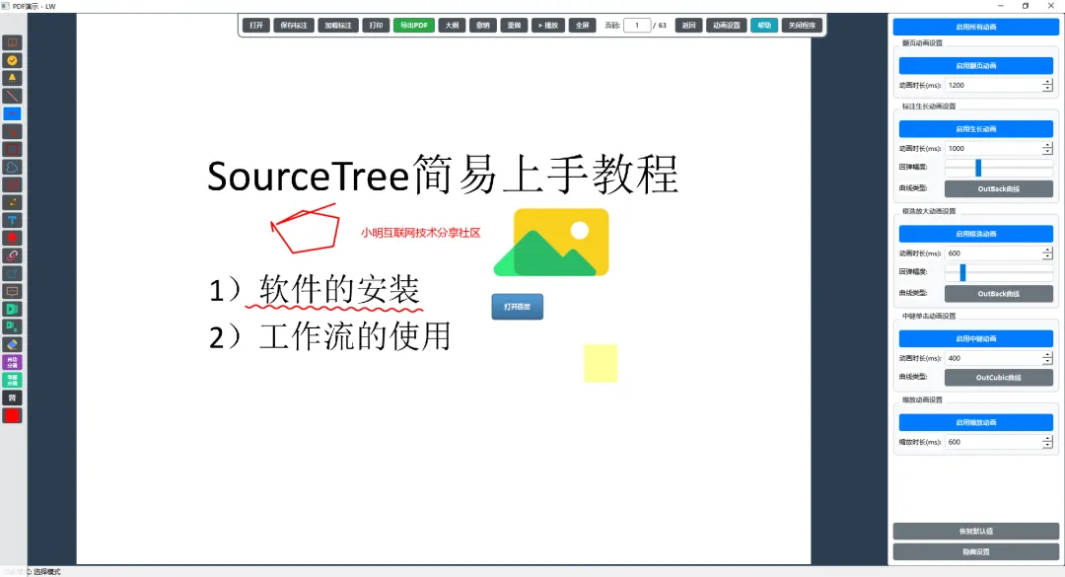Click the 重做 redo button
Viewport: 1065px width, 577px height.
[x=514, y=25]
